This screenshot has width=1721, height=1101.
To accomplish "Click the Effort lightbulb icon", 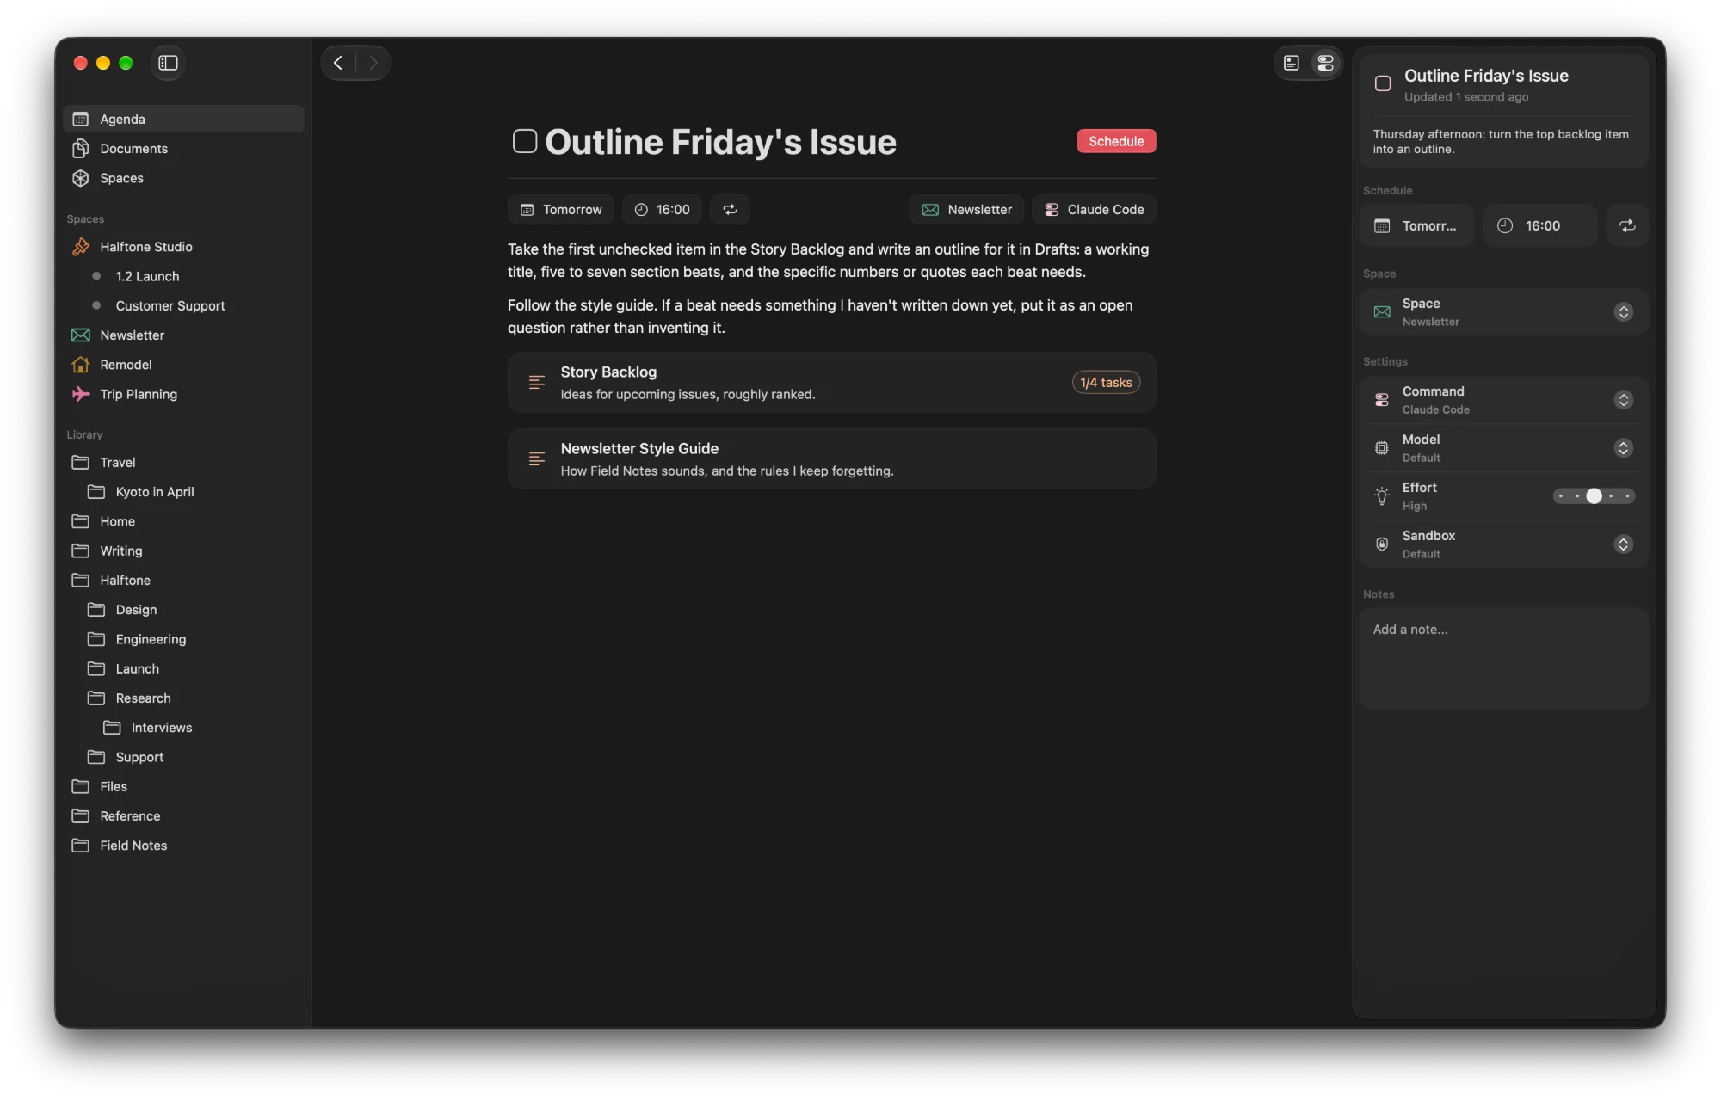I will point(1382,496).
